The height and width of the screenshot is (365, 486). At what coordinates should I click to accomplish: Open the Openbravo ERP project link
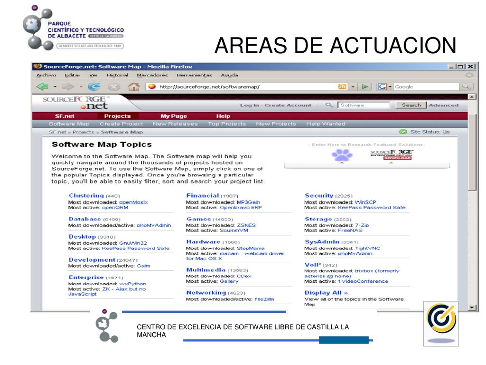[x=241, y=207]
